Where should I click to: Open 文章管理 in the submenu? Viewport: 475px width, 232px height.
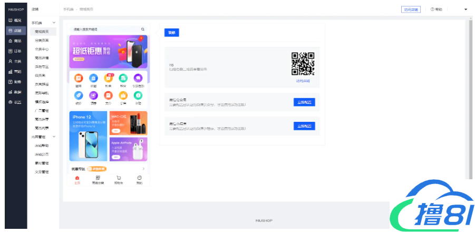point(42,171)
